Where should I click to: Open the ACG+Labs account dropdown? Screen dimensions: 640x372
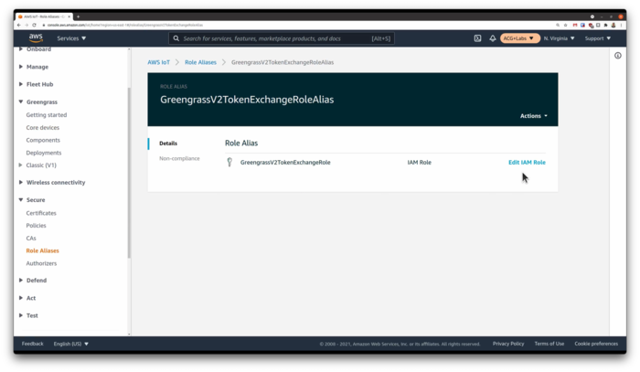pyautogui.click(x=518, y=38)
